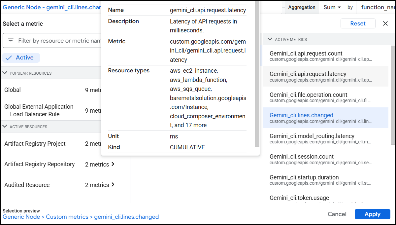Toggle the Active filter chip
Image resolution: width=396 pixels, height=225 pixels.
(x=21, y=58)
